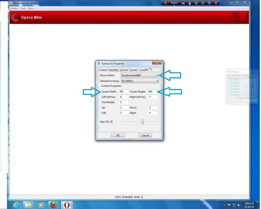Open the English language dropdown in language bar
Viewport: 261px width, 209px height.
click(174, 3)
